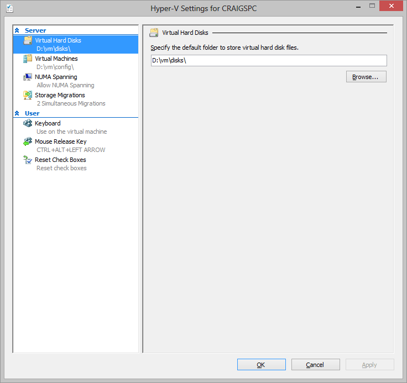Confirm settings with OK button
Screen dimensions: 407x383
262,365
